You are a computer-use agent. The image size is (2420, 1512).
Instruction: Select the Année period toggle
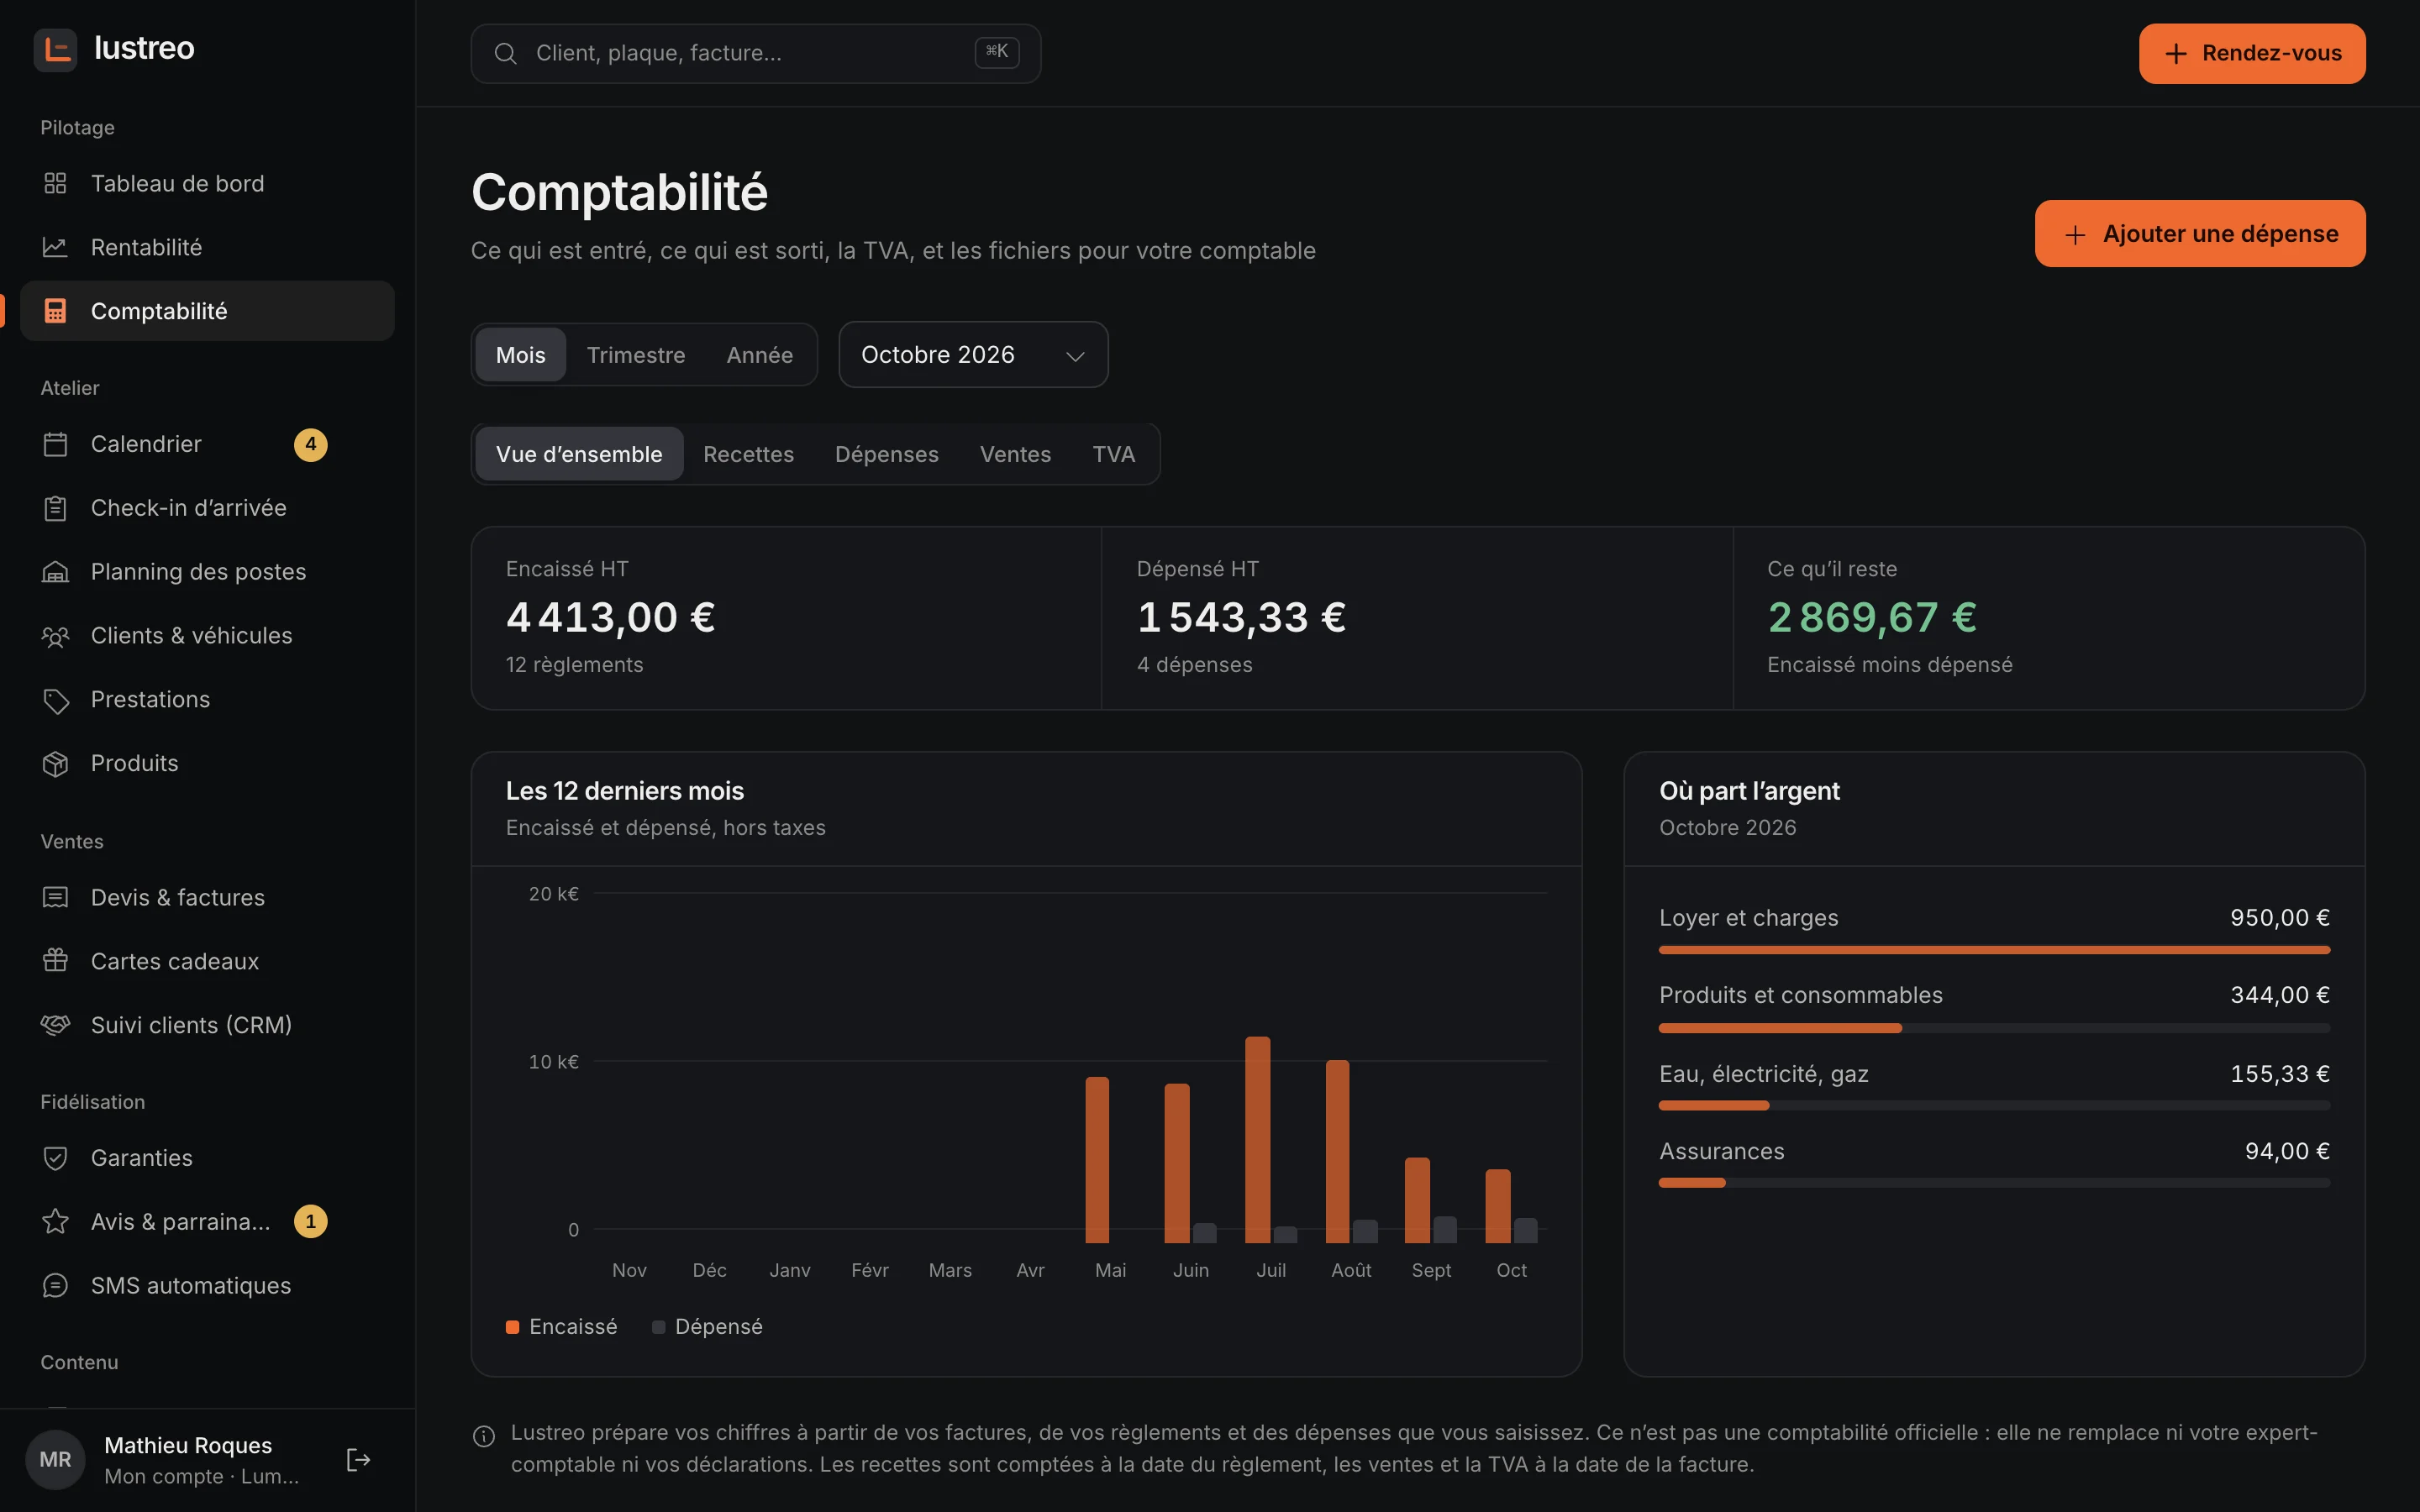[x=759, y=355]
